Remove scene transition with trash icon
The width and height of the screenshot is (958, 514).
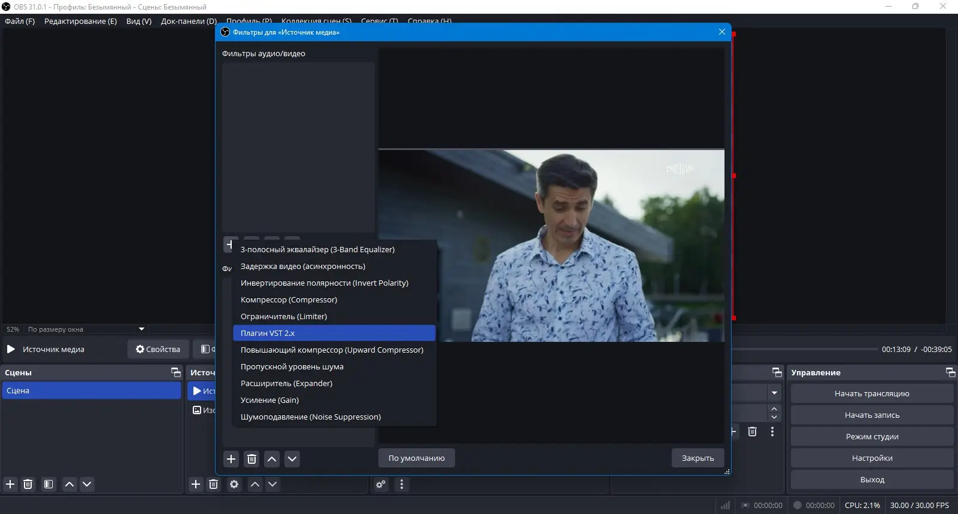pyautogui.click(x=753, y=432)
